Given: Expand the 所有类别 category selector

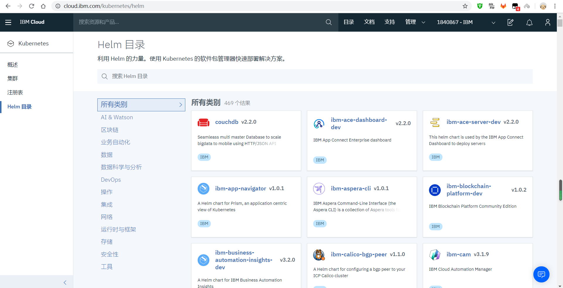Looking at the screenshot, I should pos(141,105).
